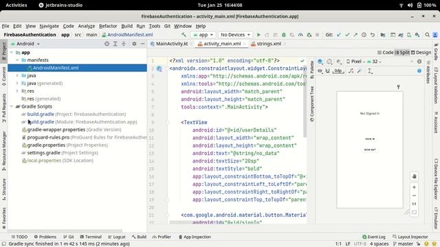The height and width of the screenshot is (247, 440).
Task: Open the Analyze menu
Action: tap(87, 26)
